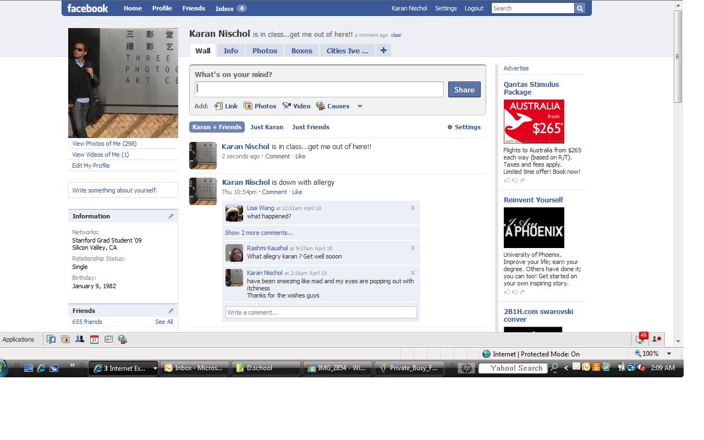Screen dimensions: 704x440
Task: Open the Photos profile tab
Action: coord(265,51)
